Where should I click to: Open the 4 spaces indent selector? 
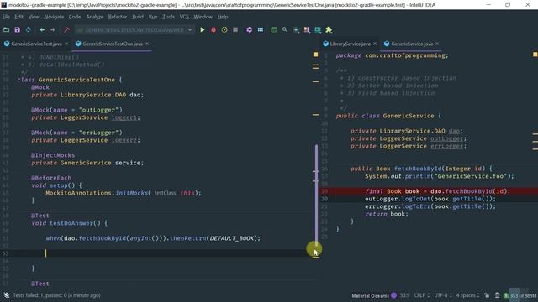(467, 295)
